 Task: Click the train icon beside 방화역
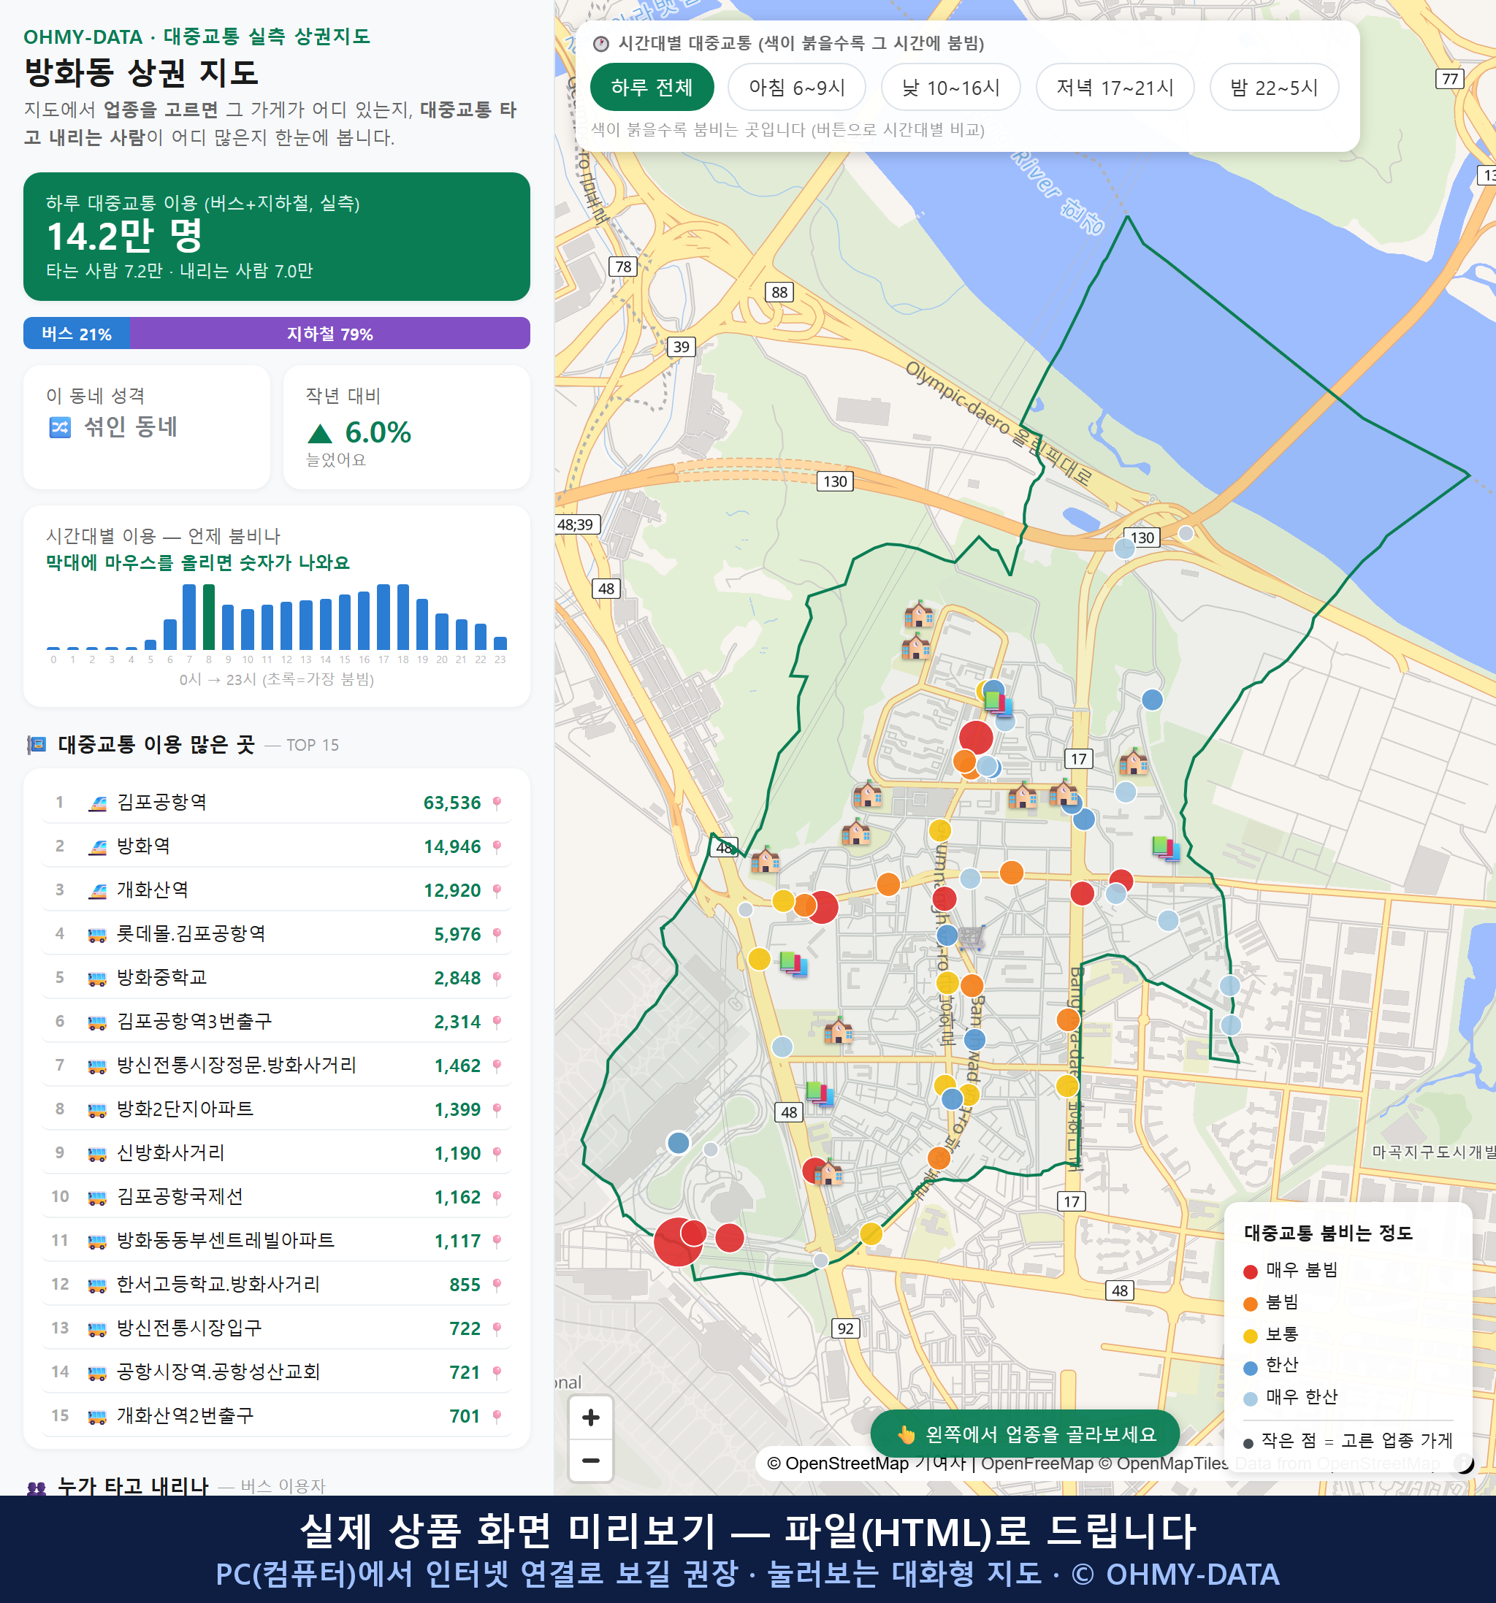point(98,846)
